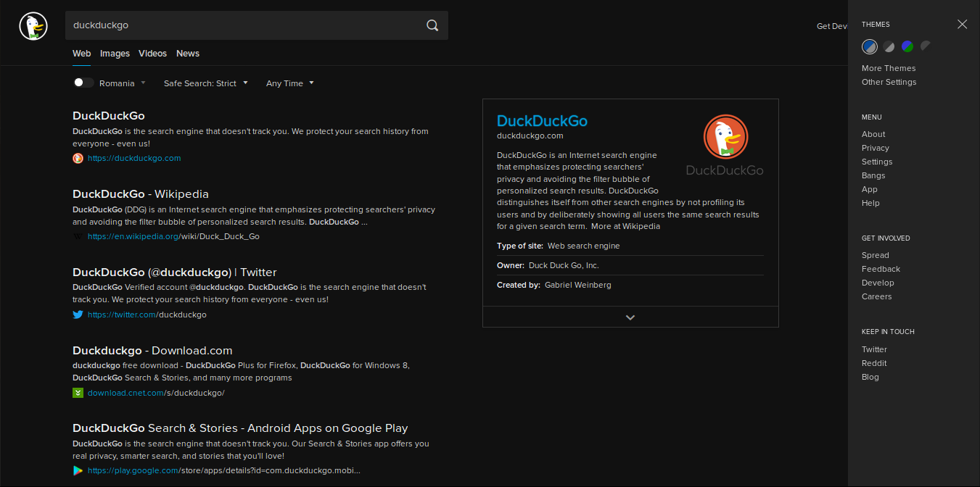Screen dimensions: 980x487
Task: Switch to the Images tab
Action: click(x=115, y=54)
